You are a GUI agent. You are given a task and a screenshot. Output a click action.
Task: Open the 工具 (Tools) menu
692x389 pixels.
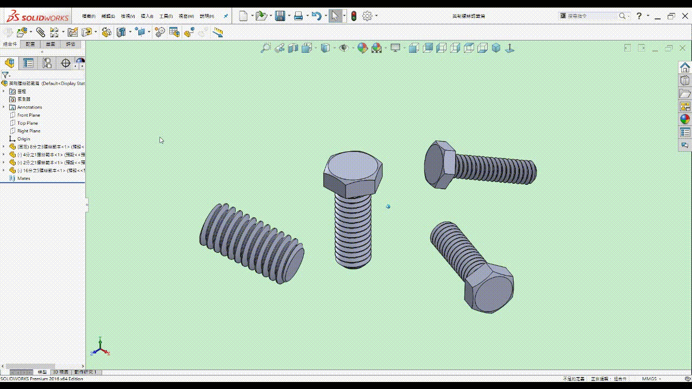[x=165, y=16]
